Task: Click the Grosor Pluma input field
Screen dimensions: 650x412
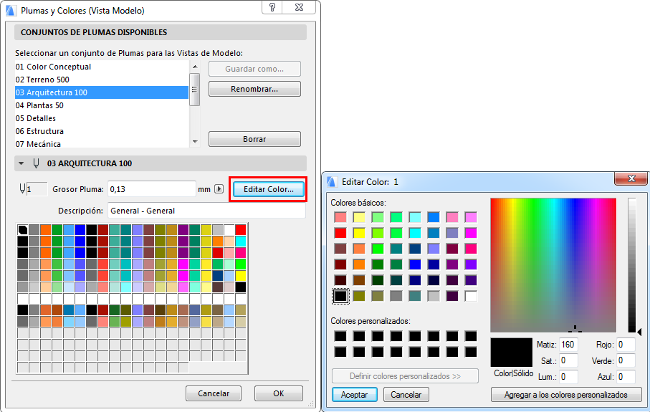Action: coord(152,189)
